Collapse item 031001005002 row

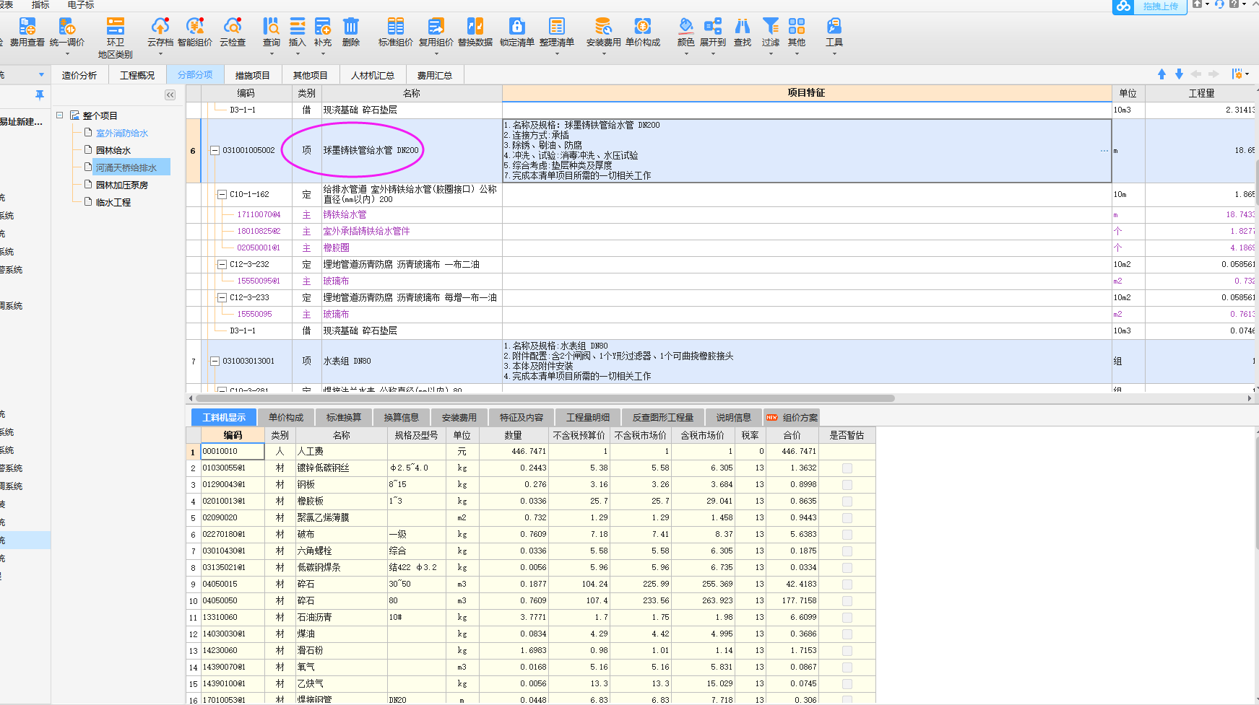pyautogui.click(x=215, y=151)
